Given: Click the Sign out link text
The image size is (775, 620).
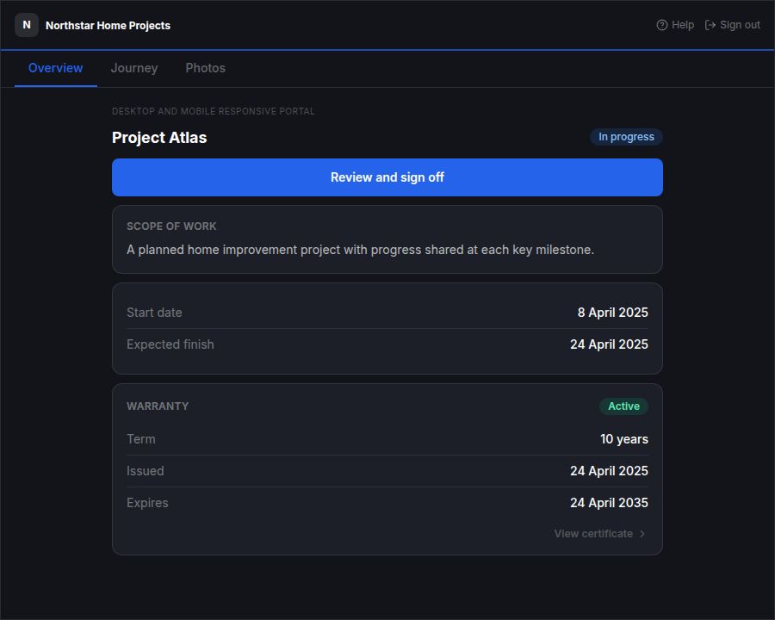Looking at the screenshot, I should click(x=740, y=25).
